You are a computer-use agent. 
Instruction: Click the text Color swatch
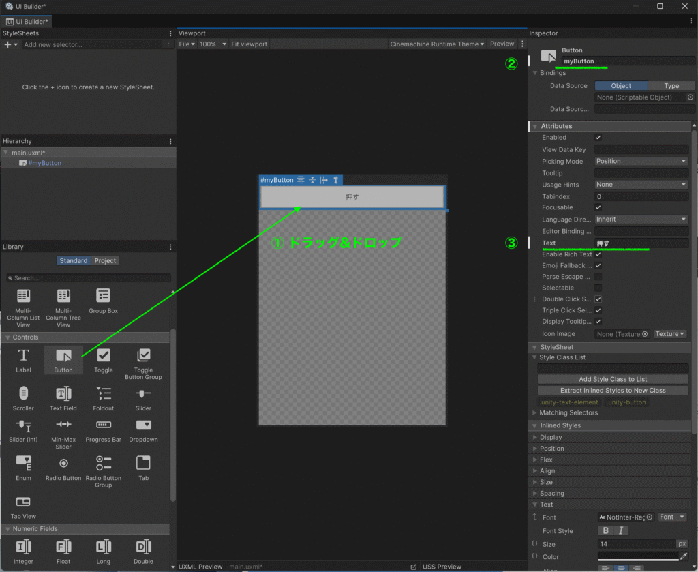(637, 557)
